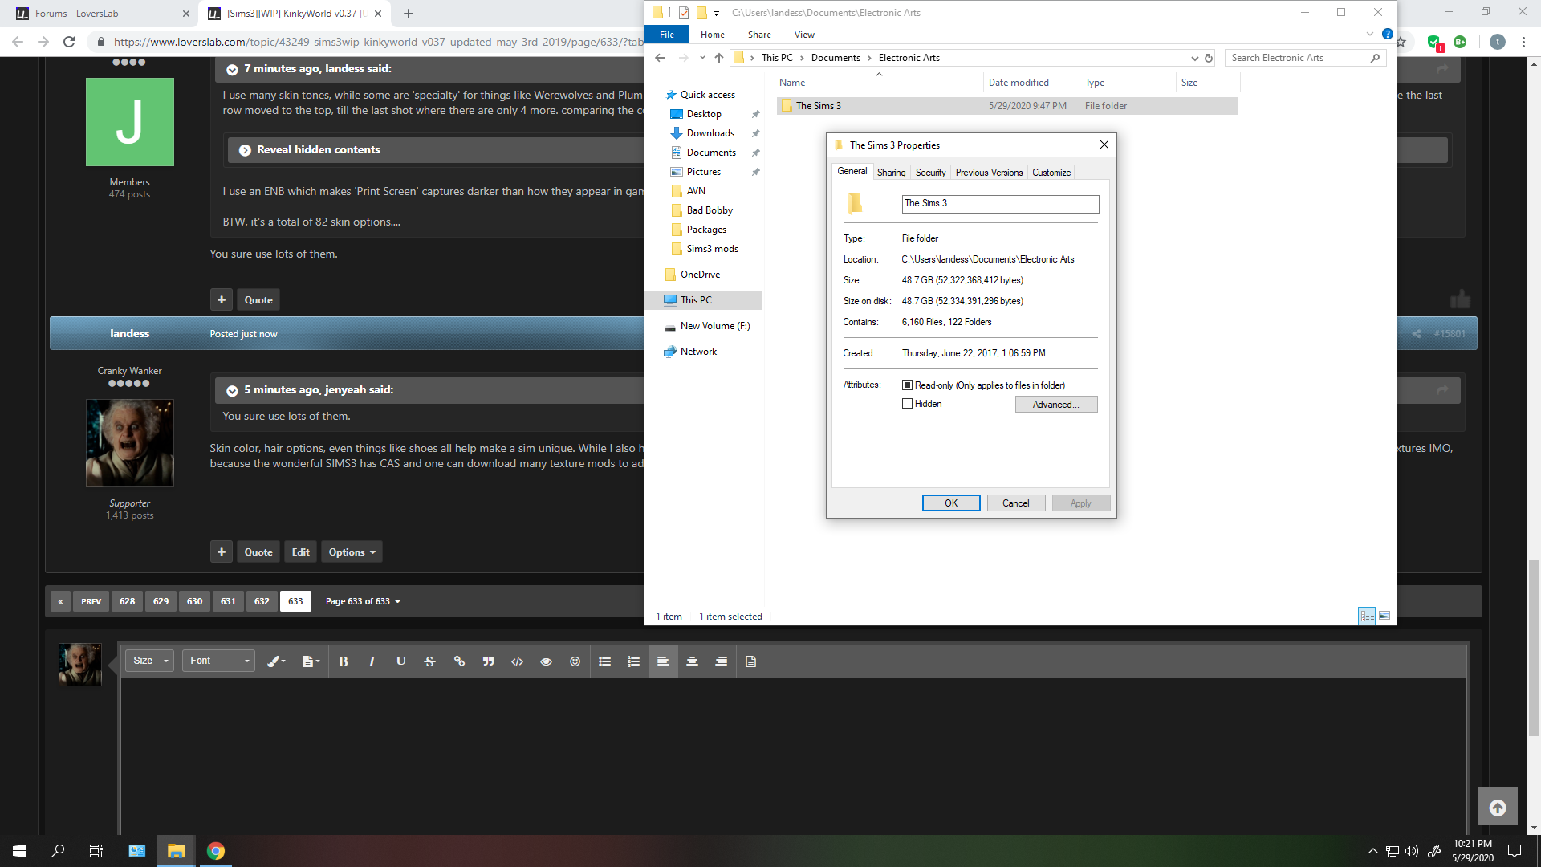
Task: Open the Size dropdown in editor
Action: tap(149, 661)
